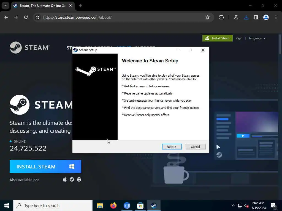282x211 pixels.
Task: Click Next in Steam Setup
Action: [172, 147]
